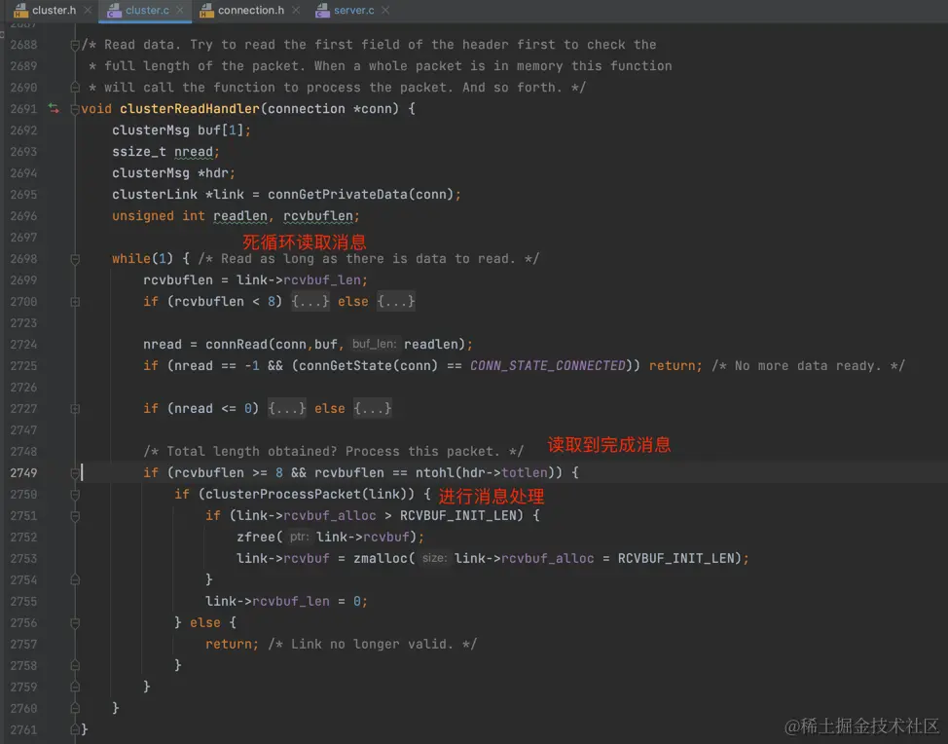The image size is (948, 744).
Task: Click the zfree call on line 2752
Action: (x=256, y=538)
